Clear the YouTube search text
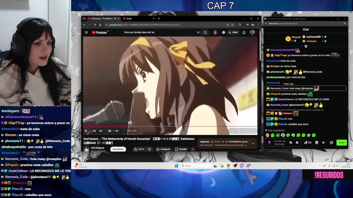This screenshot has width=353, height=198. [198, 32]
